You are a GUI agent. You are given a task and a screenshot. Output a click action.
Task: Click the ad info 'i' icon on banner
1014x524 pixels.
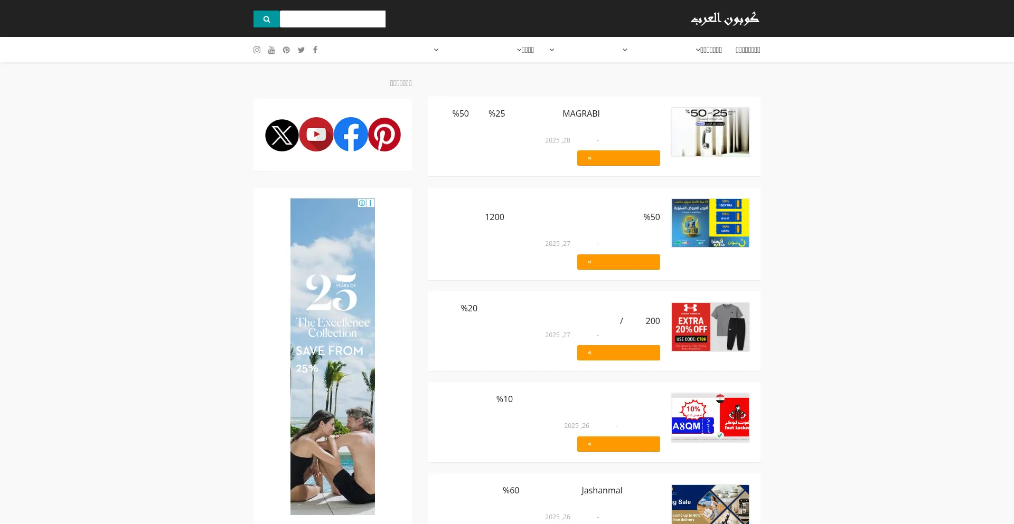click(362, 203)
